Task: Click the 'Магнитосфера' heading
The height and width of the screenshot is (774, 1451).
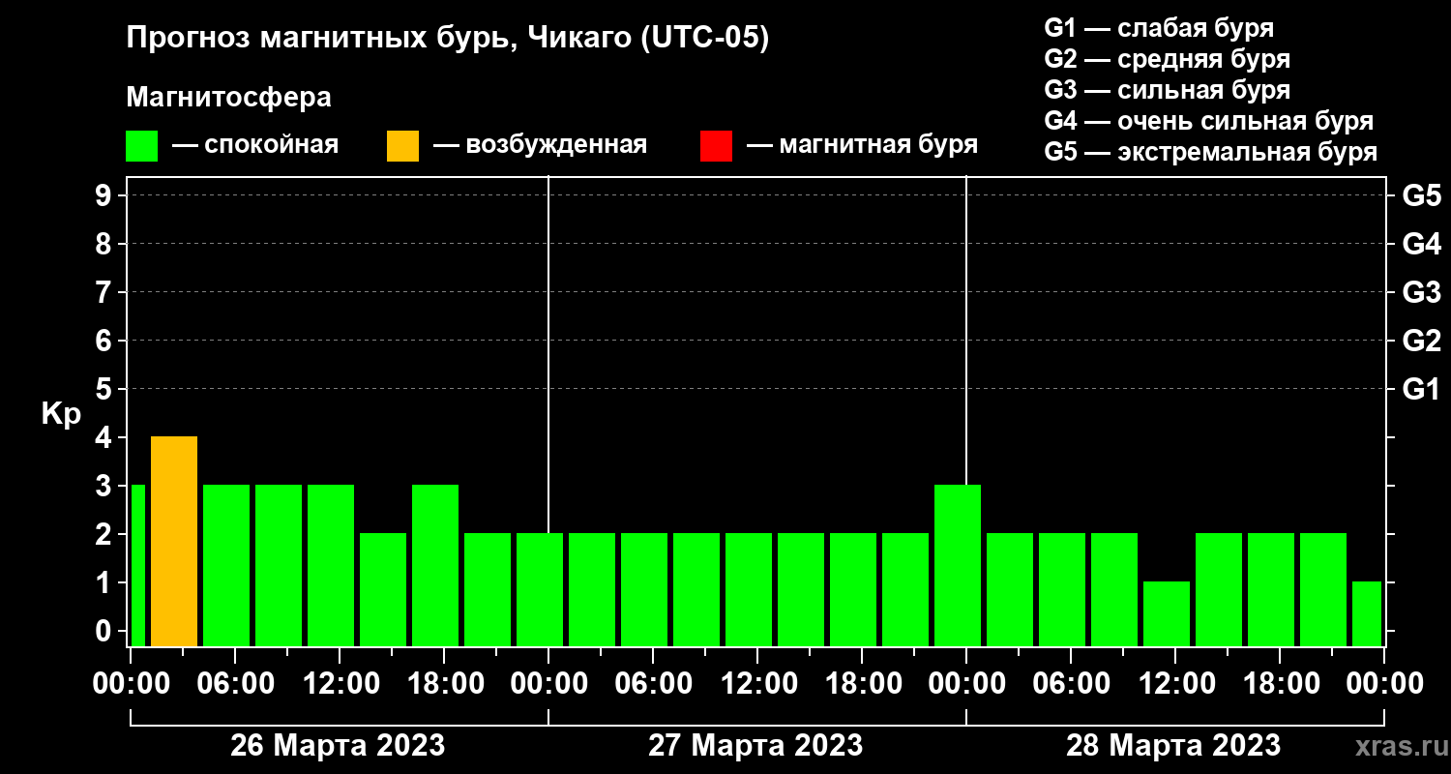Action: click(229, 98)
